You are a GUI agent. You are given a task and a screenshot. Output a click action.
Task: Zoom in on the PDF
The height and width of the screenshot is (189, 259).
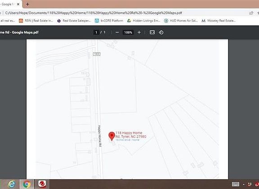(x=139, y=32)
